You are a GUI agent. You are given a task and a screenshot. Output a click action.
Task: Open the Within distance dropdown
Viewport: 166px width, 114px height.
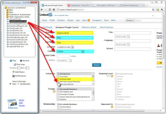click(64, 60)
